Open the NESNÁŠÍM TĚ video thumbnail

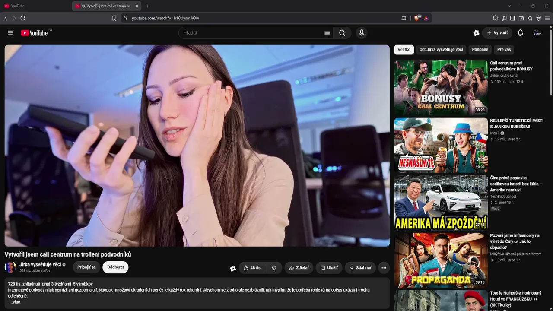[441, 145]
